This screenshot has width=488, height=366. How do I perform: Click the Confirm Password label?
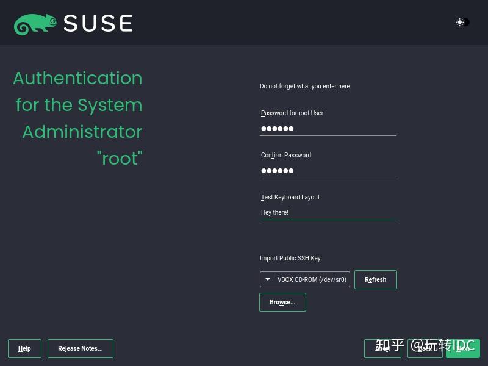pyautogui.click(x=285, y=155)
